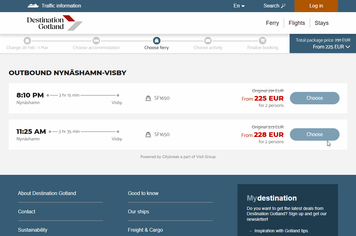Click the shopping cart icon for finalize step
This screenshot has height=236, width=356.
click(263, 41)
